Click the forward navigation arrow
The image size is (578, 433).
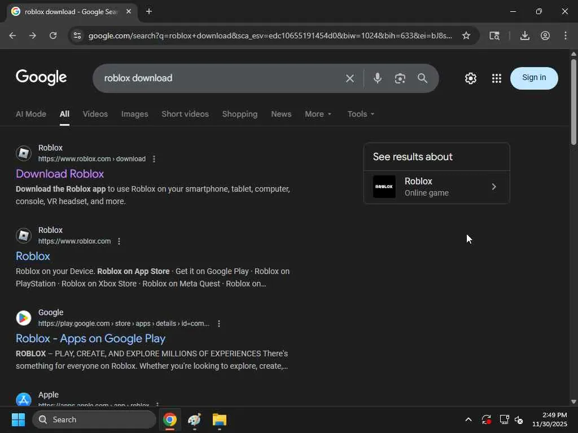[x=32, y=36]
